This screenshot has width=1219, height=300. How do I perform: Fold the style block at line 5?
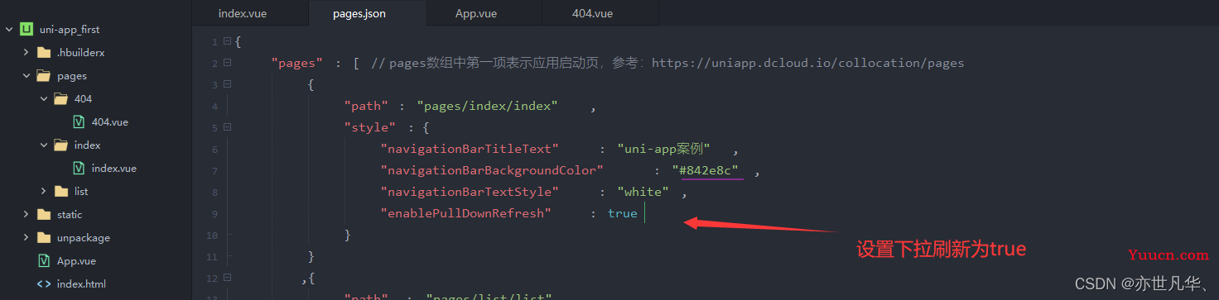tap(227, 127)
